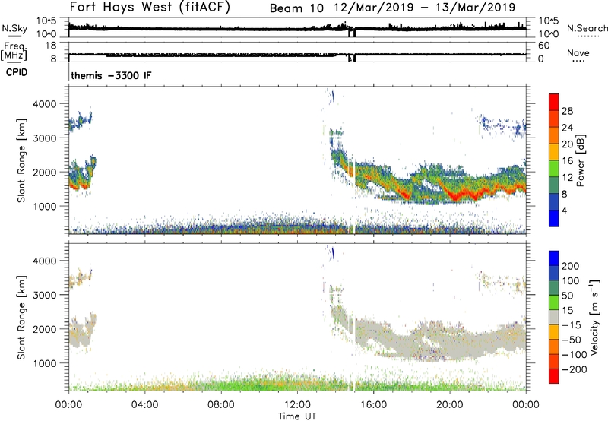Click the solid line sample under 'N.Sky'
The height and width of the screenshot is (421, 608).
tap(14, 36)
